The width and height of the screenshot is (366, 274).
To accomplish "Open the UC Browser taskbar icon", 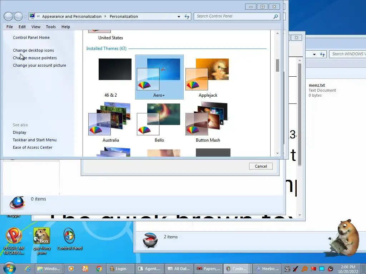I will [x=85, y=269].
